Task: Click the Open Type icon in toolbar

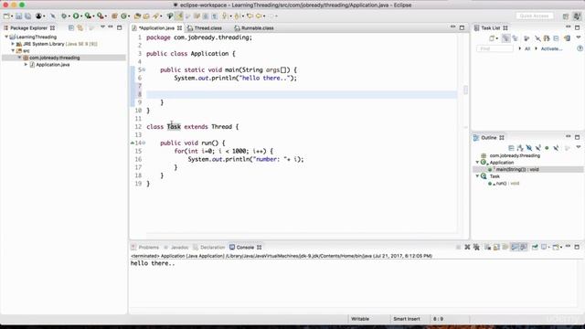Action: (x=137, y=16)
